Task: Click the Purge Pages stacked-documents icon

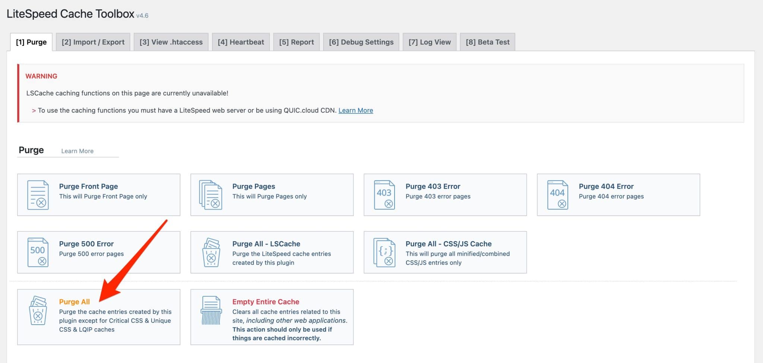Action: pyautogui.click(x=211, y=195)
